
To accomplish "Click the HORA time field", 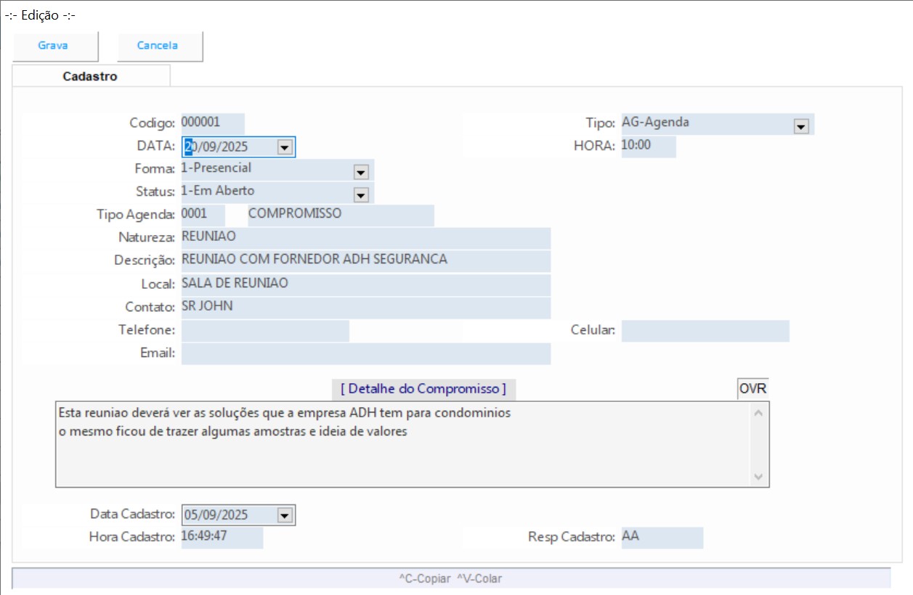I will [x=647, y=146].
